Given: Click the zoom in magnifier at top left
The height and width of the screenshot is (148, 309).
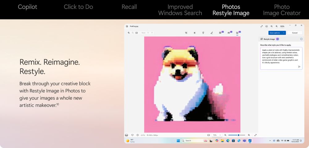Looking at the screenshot, I should [129, 33].
